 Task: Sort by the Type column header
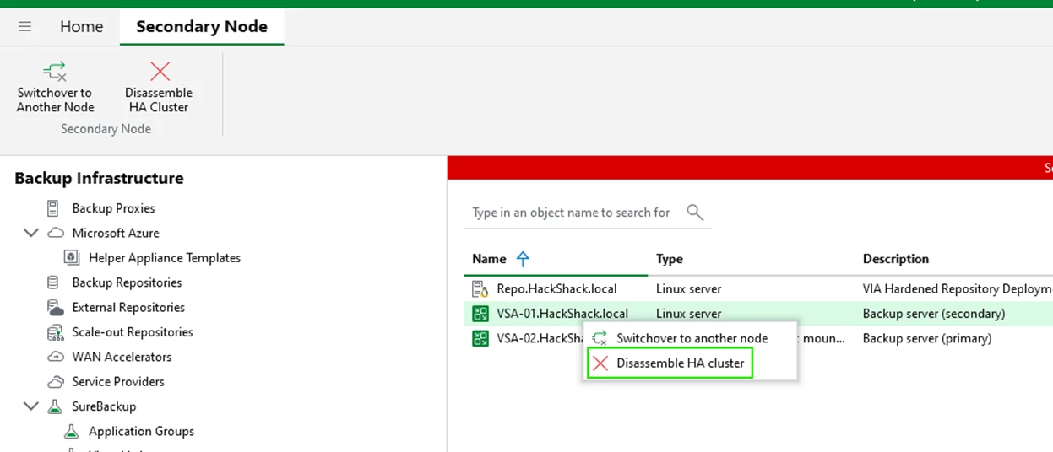pos(670,259)
